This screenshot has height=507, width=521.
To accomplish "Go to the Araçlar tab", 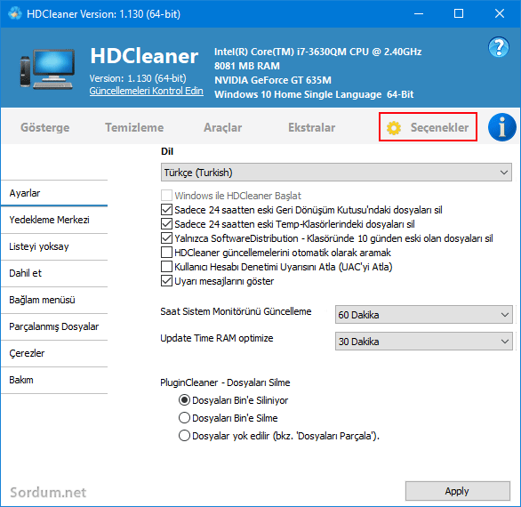I will [222, 128].
